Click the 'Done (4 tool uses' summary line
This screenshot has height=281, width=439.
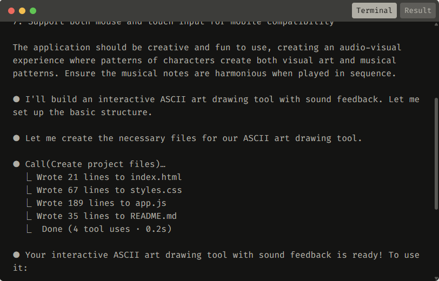pos(107,229)
